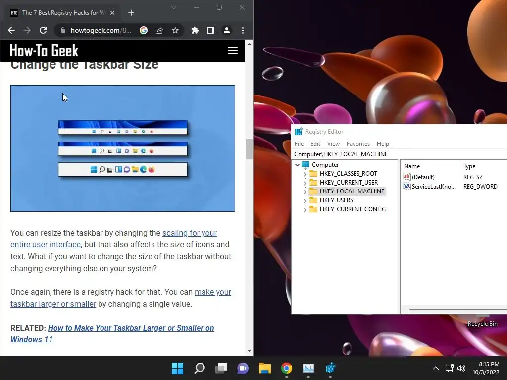The image size is (507, 380).
Task: Click the Registry Editor path address bar
Action: pos(399,154)
